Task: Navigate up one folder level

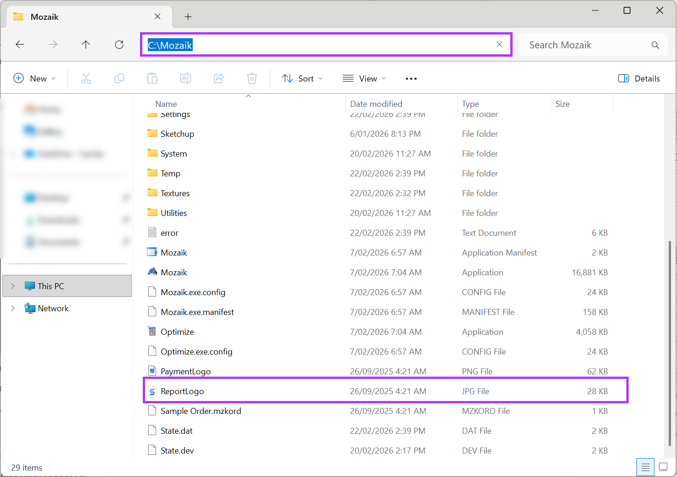Action: pos(86,44)
